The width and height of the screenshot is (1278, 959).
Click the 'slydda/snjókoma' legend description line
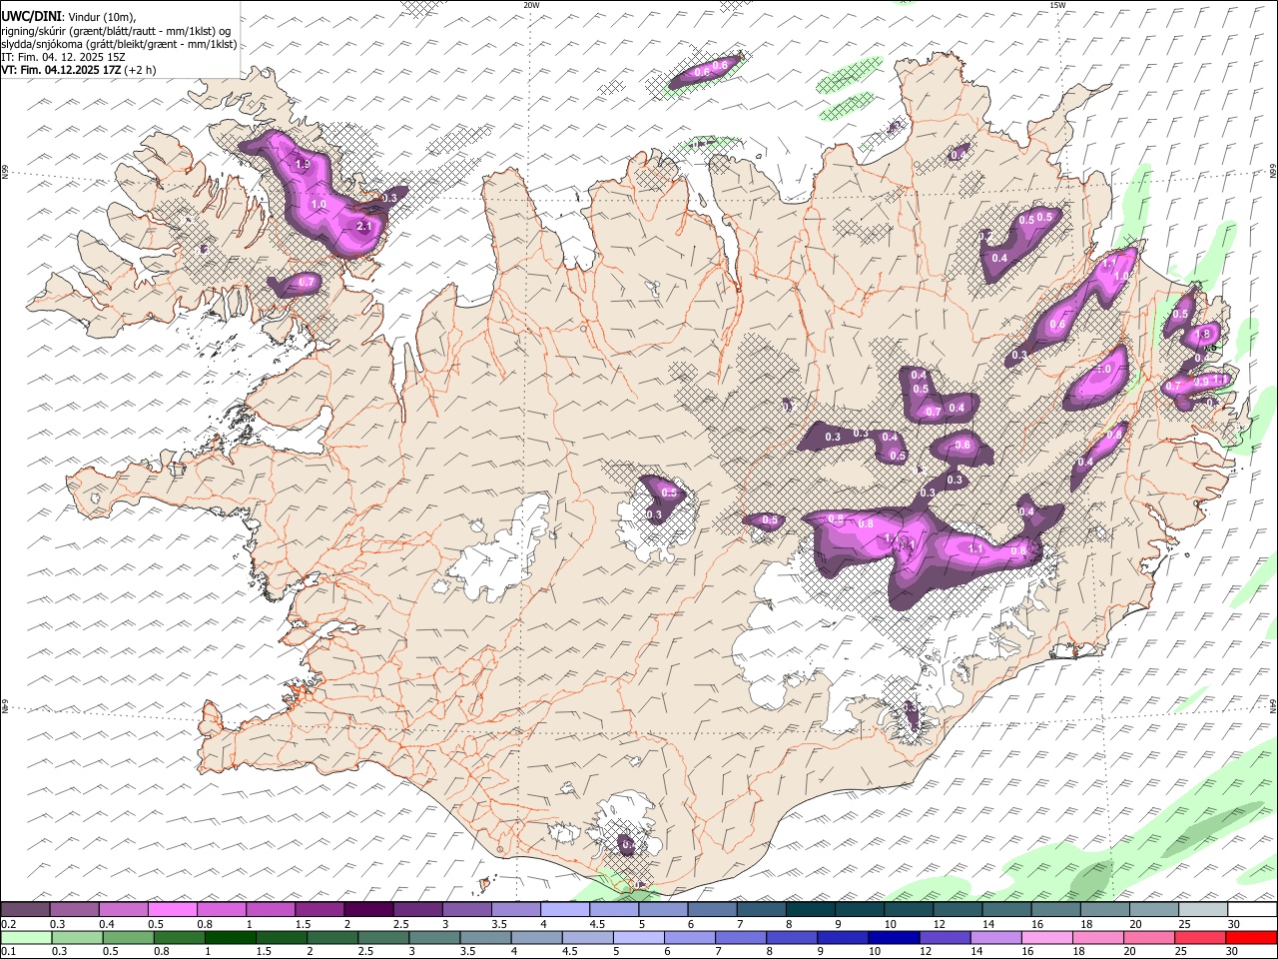(x=119, y=44)
